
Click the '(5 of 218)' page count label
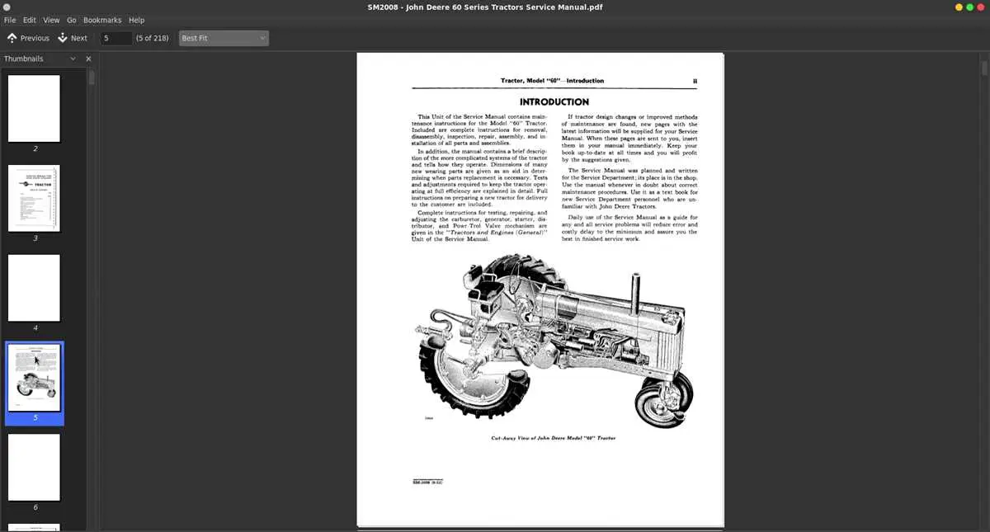153,38
